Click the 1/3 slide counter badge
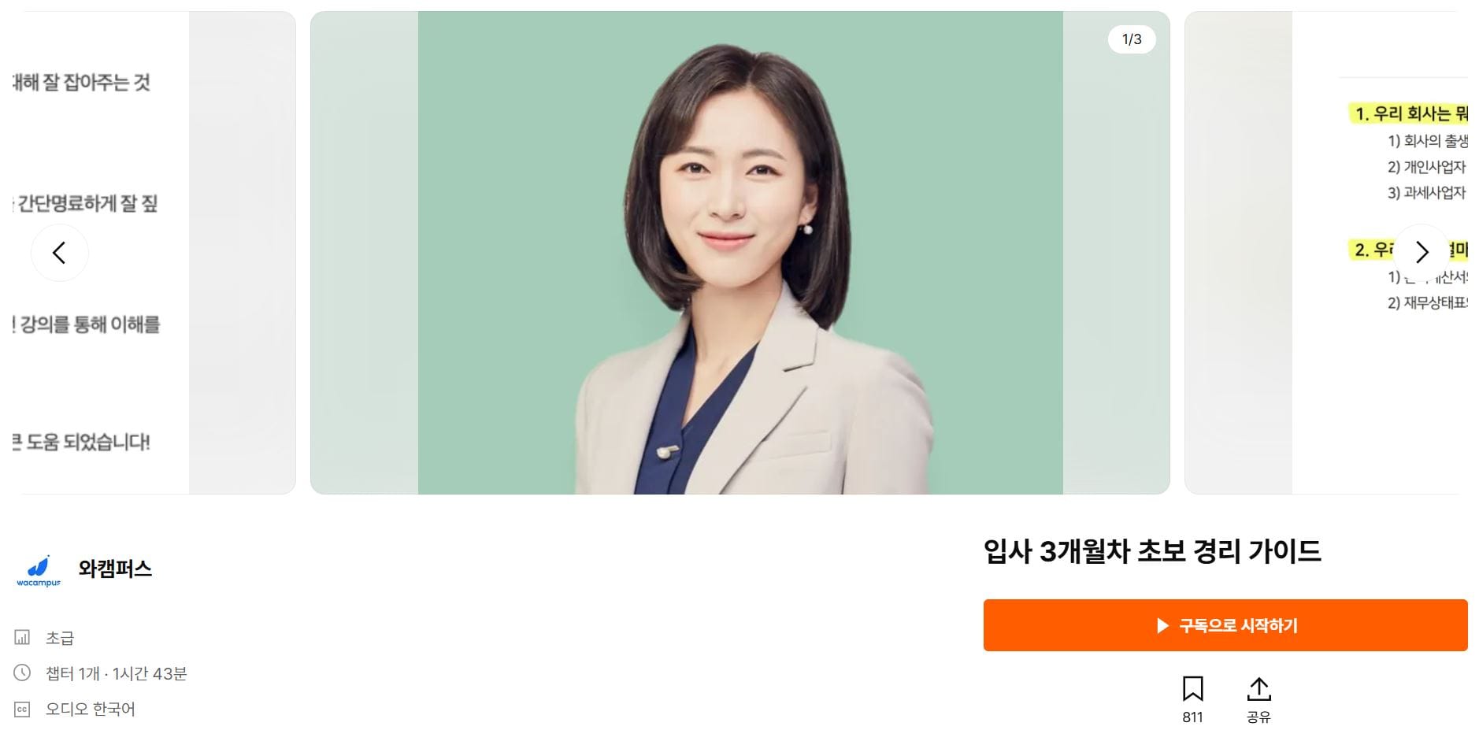1479x741 pixels. [1132, 39]
